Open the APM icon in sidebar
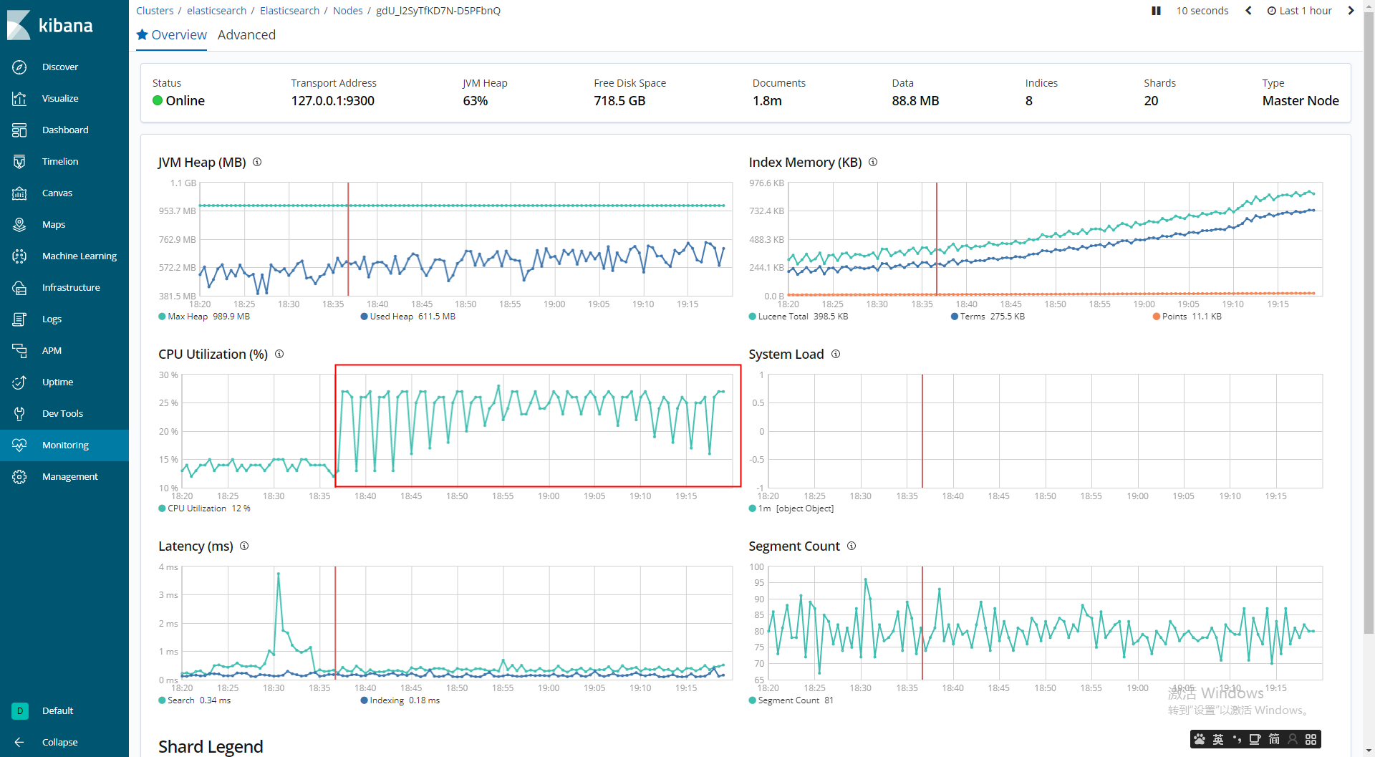The image size is (1375, 757). click(19, 350)
